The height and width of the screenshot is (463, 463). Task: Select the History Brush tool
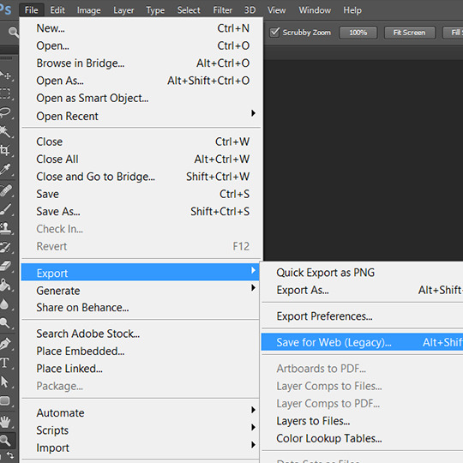click(5, 247)
